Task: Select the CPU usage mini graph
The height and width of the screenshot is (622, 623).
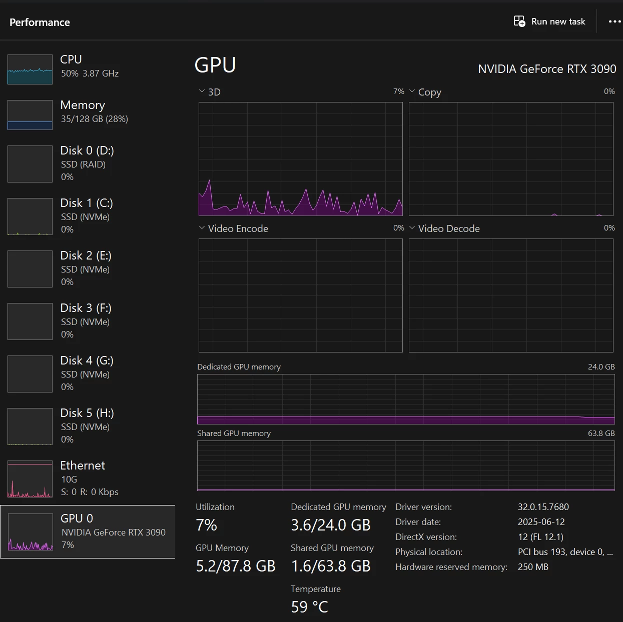Action: click(x=30, y=69)
